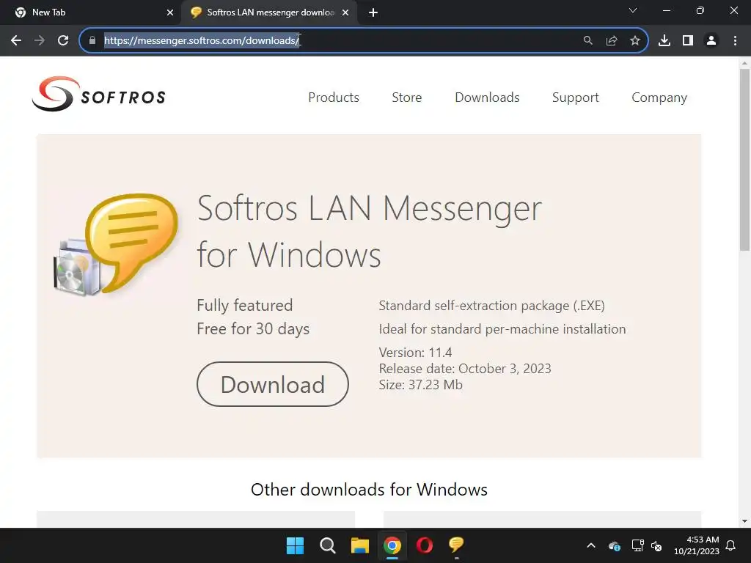
Task: Click 'Ideal for standard per-machine installation' text
Action: point(502,329)
